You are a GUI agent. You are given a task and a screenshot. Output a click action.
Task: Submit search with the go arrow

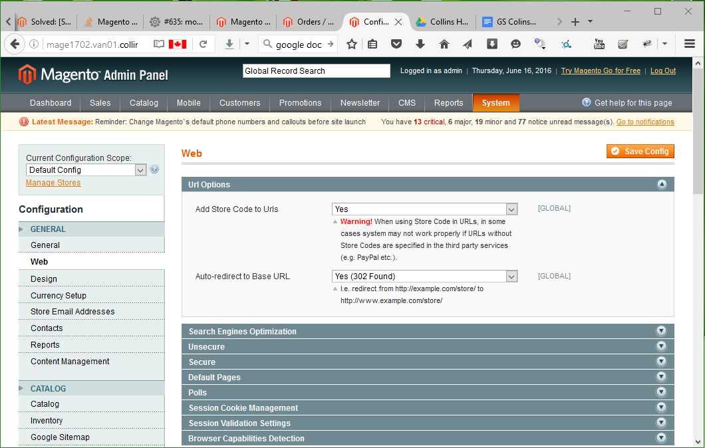pyautogui.click(x=331, y=44)
